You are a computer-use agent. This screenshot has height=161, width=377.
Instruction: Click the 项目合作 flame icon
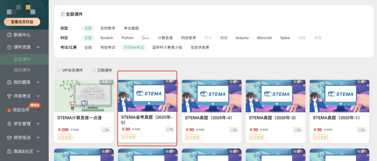(x=9, y=110)
